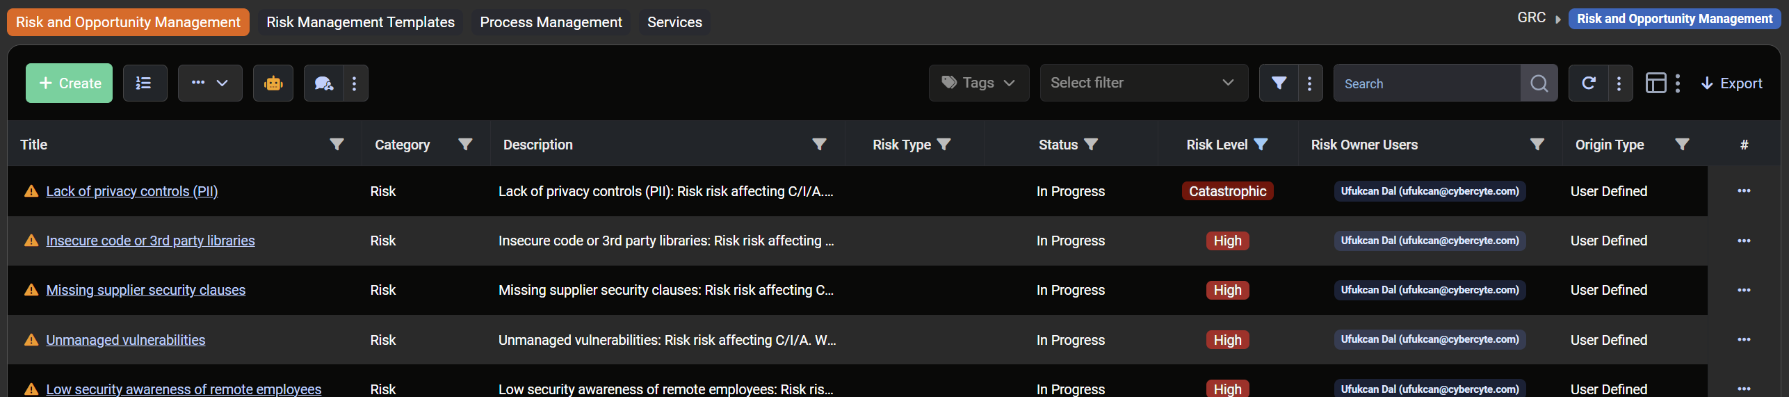Click the robot AI assistant icon

pos(273,83)
